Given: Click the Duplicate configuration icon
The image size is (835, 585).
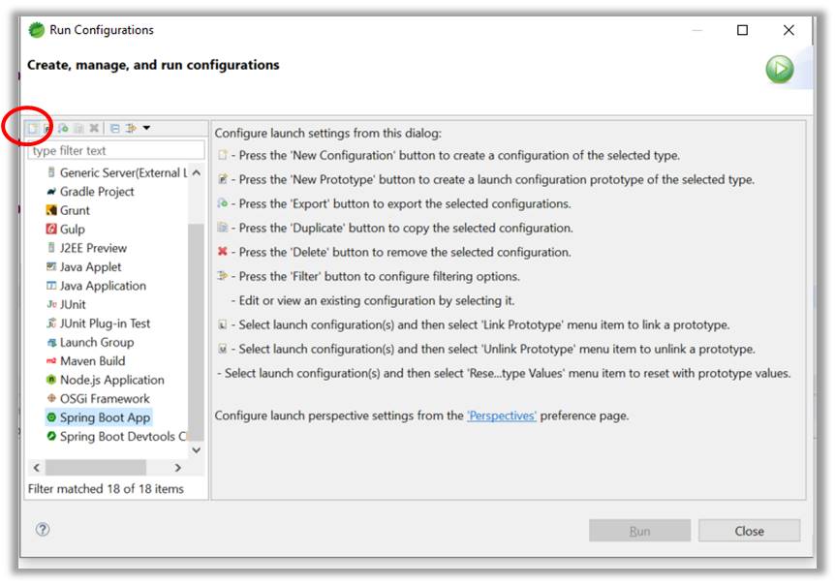Looking at the screenshot, I should 77,127.
